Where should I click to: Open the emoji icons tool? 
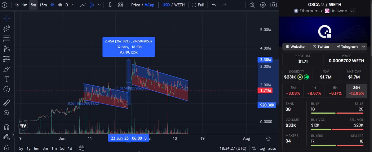(x=7, y=89)
